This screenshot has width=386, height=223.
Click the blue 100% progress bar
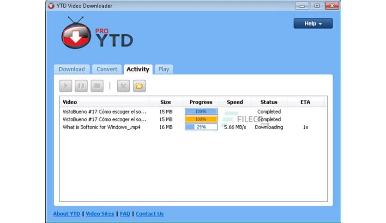point(201,111)
